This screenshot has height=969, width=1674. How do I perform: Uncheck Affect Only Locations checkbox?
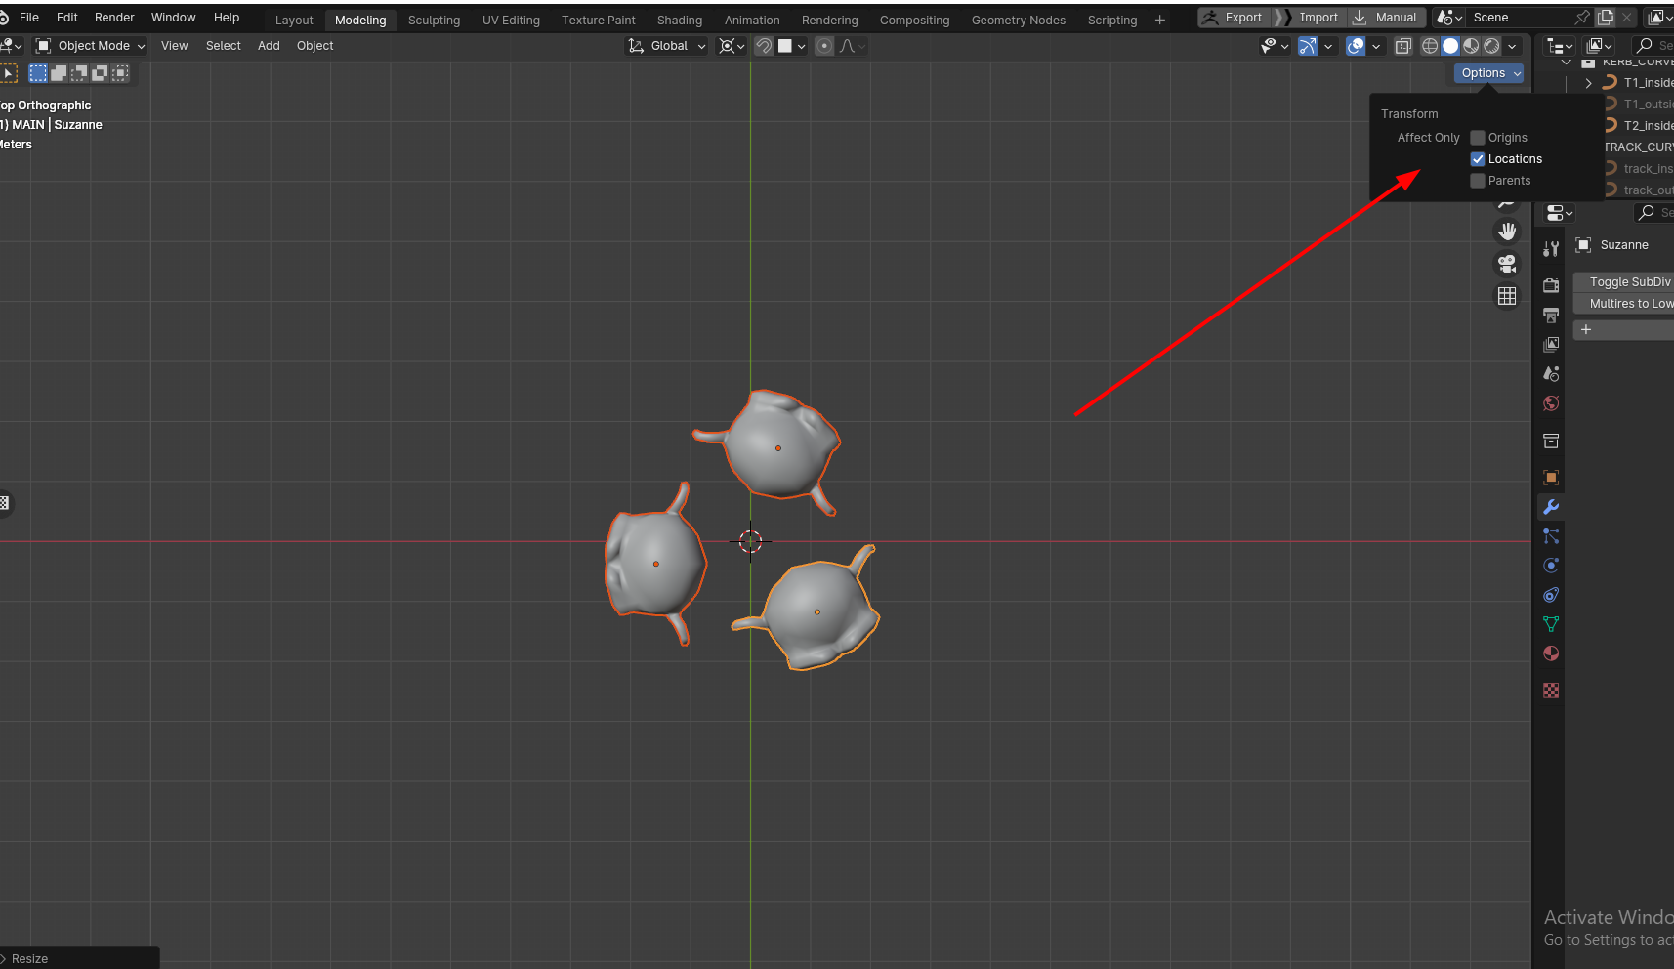1478,159
